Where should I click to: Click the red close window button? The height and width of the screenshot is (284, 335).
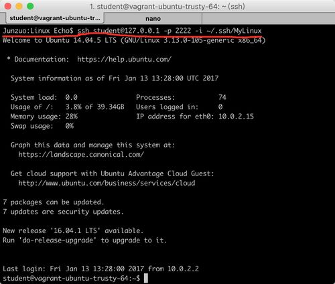point(8,6)
